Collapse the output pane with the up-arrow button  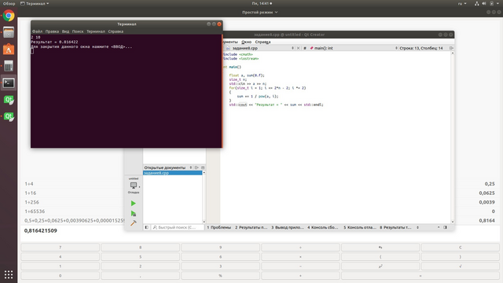439,227
